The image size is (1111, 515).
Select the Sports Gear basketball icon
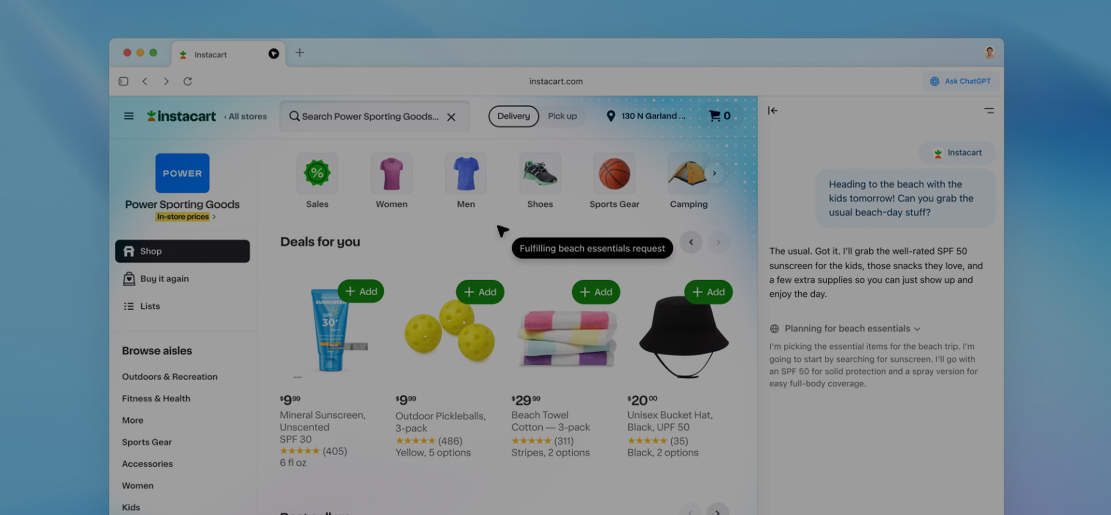614,173
